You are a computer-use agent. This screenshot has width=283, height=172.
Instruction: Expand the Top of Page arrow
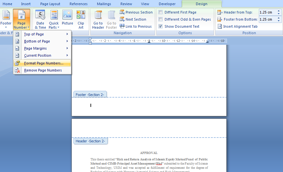coord(67,34)
